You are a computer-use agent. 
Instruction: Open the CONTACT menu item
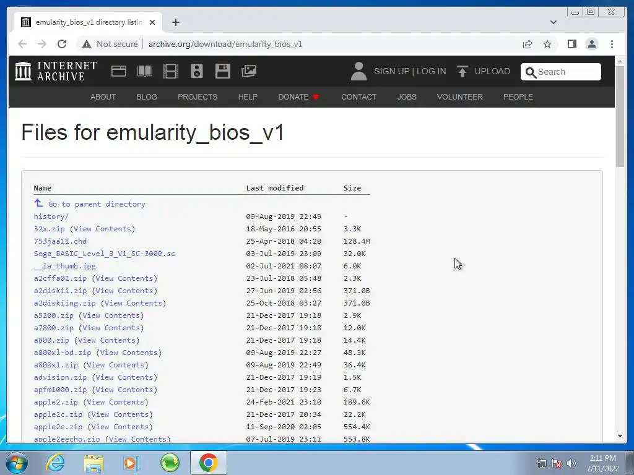coord(358,97)
